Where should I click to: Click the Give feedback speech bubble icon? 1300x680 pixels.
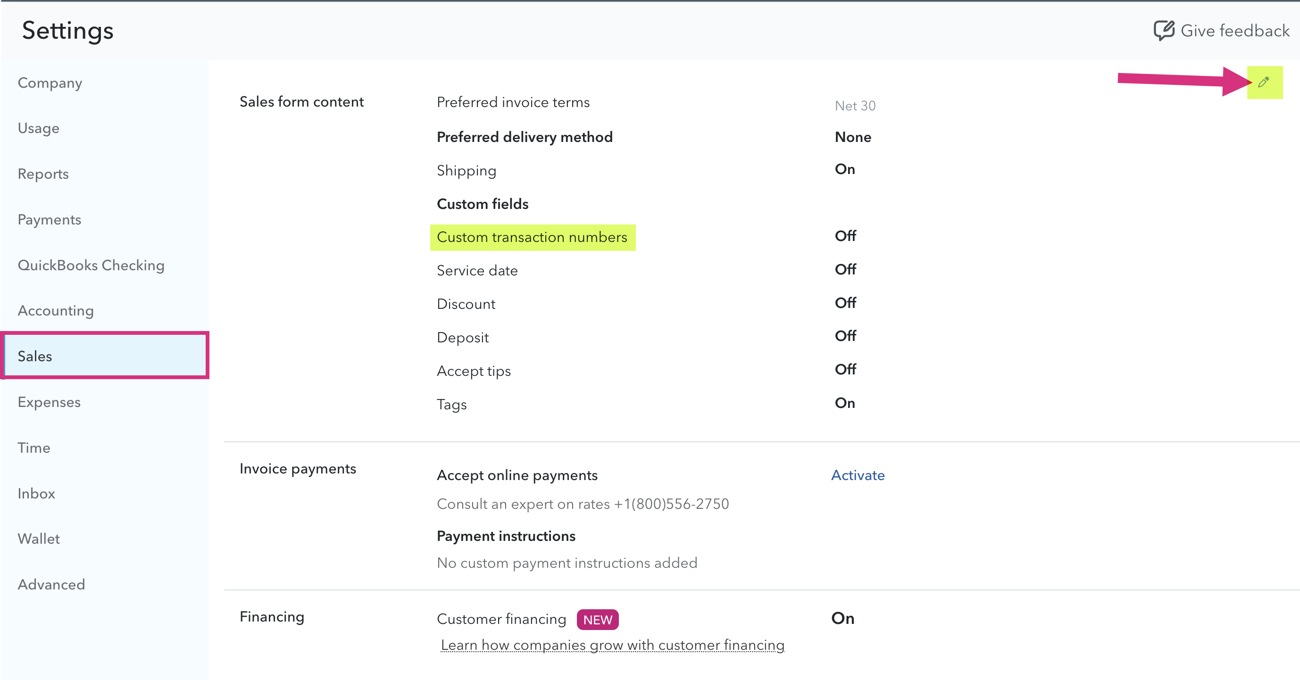(1164, 30)
